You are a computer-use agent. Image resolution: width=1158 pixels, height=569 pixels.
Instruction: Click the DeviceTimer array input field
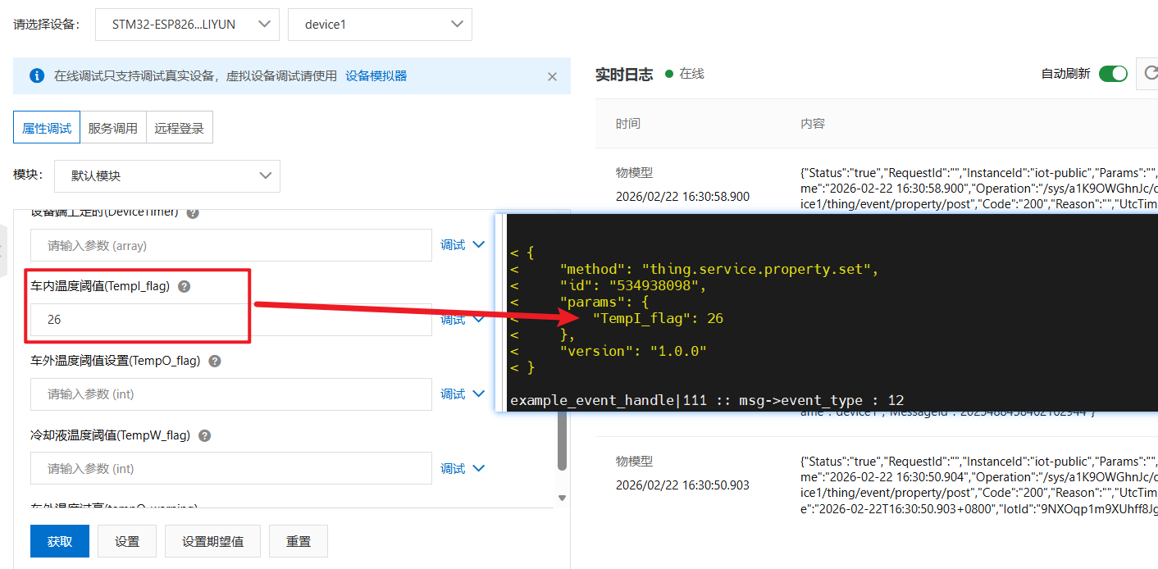coord(231,245)
